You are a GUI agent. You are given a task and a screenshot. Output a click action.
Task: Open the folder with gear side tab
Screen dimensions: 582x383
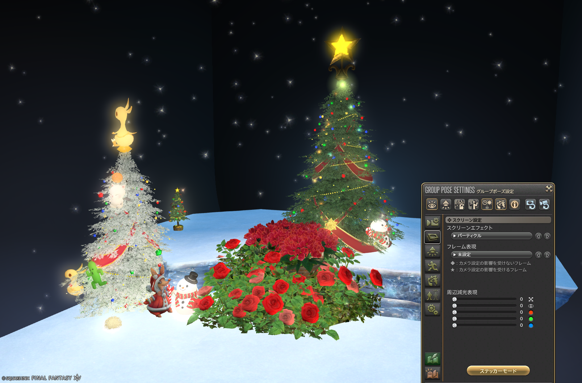click(x=432, y=222)
